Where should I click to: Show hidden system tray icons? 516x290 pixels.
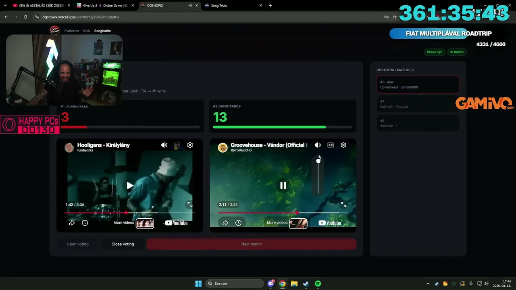click(428, 284)
